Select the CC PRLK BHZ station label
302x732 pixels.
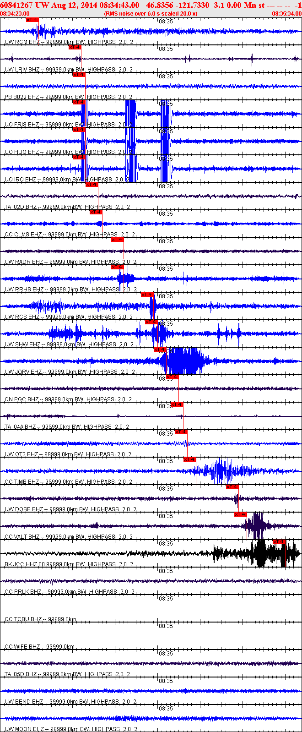click(x=70, y=592)
